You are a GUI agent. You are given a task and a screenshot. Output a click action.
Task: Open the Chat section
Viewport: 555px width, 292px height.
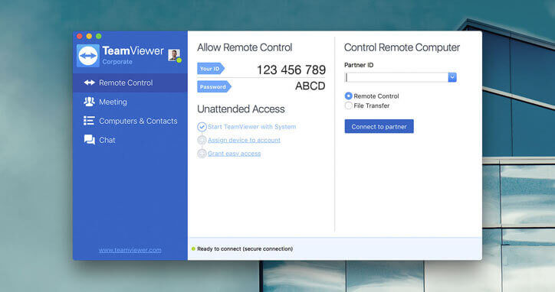(130, 140)
